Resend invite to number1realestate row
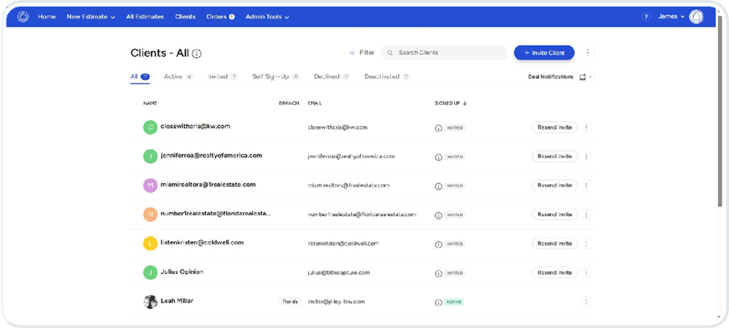The image size is (729, 328). (554, 215)
